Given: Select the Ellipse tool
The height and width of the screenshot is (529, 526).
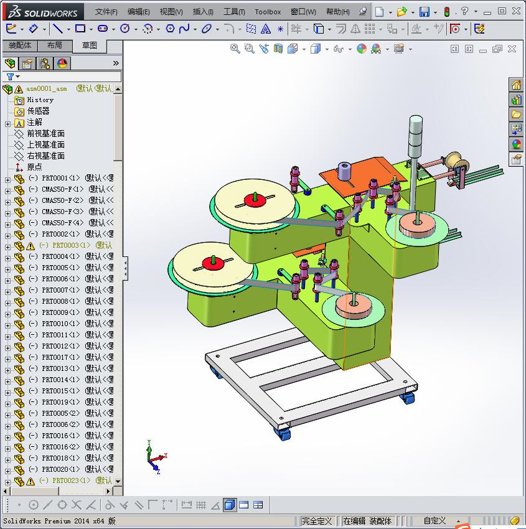Looking at the screenshot, I should coord(206,29).
